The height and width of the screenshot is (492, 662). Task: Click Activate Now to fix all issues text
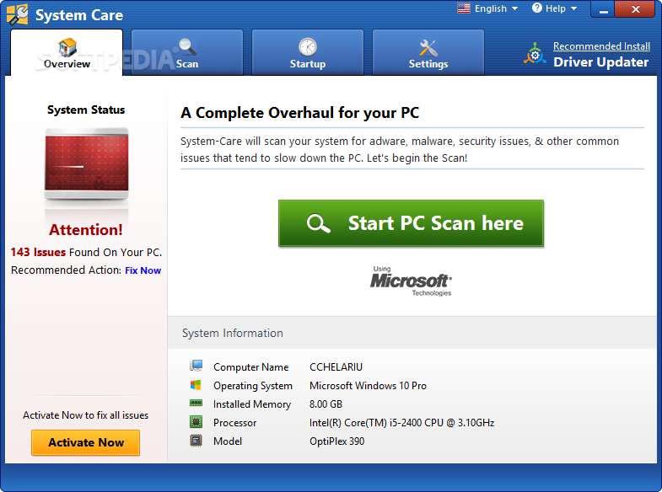(x=86, y=415)
